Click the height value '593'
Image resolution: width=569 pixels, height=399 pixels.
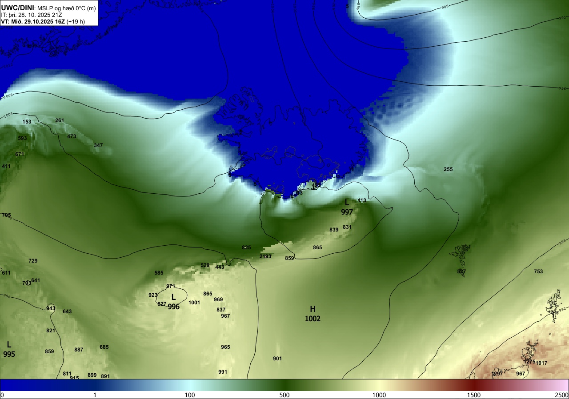pos(22,138)
